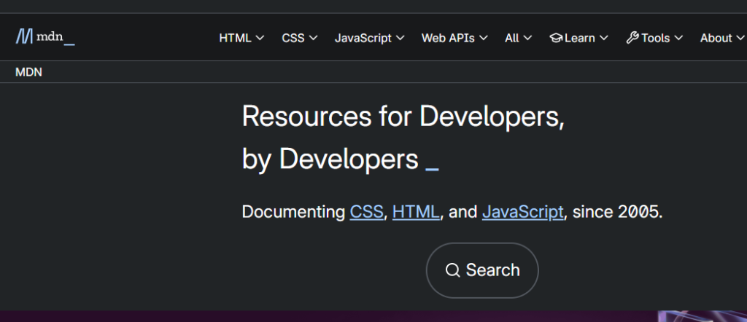Click the magnifier icon in Search button
Screen dimensions: 747x322
pyautogui.click(x=452, y=270)
